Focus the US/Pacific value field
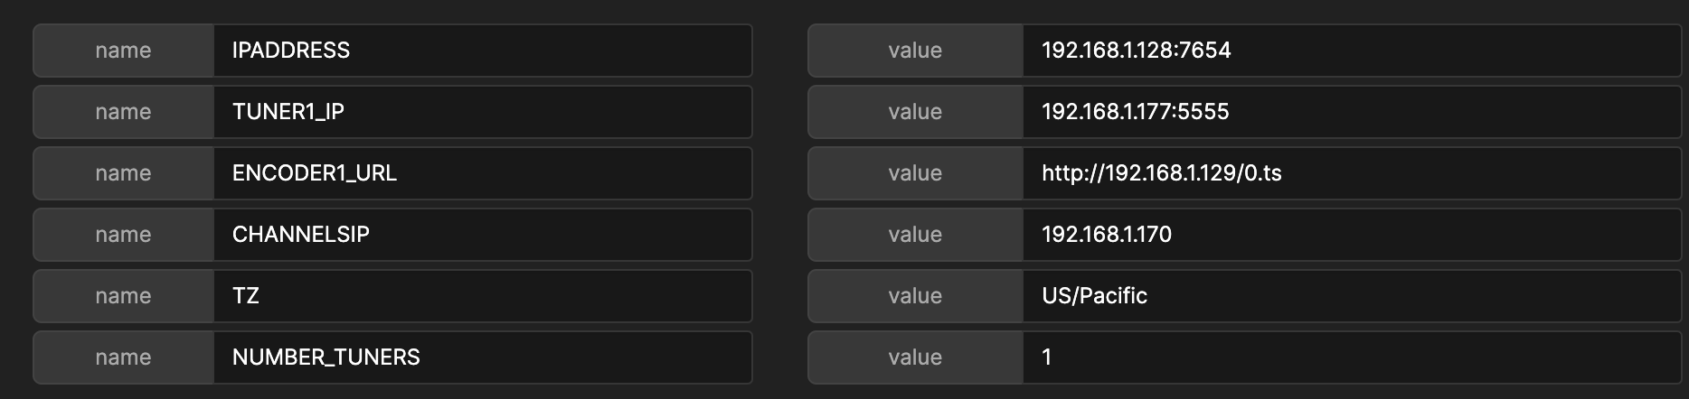The height and width of the screenshot is (399, 1689). [x=1351, y=296]
